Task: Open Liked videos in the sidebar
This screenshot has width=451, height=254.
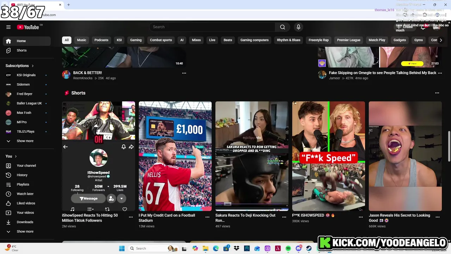Action: 27,203
